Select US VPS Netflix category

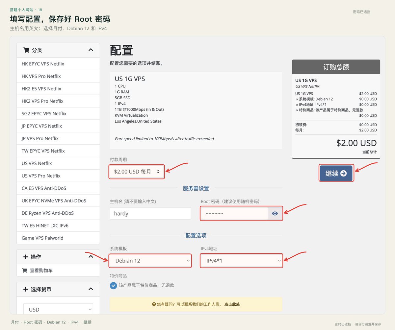pos(58,163)
